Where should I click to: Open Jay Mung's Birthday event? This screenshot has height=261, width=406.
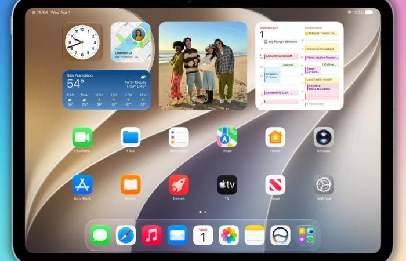coord(281,41)
